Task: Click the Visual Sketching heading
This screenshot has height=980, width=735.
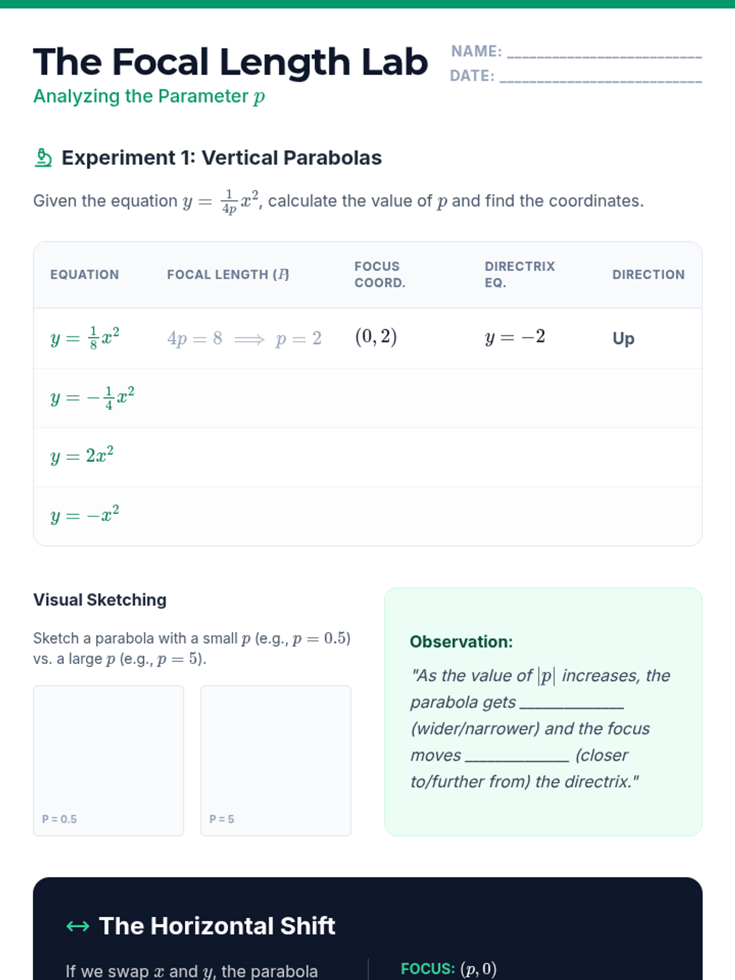Action: click(x=100, y=600)
